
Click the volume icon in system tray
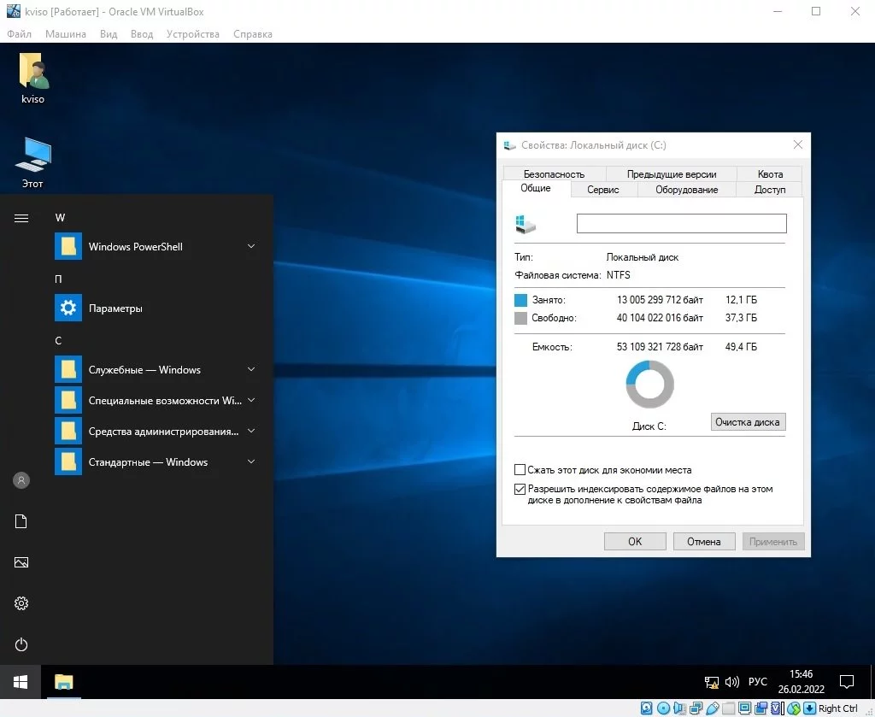[732, 682]
